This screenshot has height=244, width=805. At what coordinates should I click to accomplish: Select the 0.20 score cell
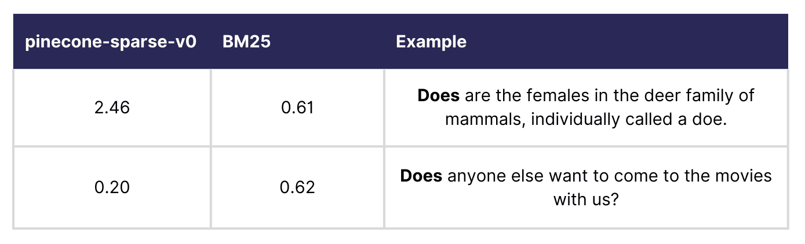[x=111, y=187]
